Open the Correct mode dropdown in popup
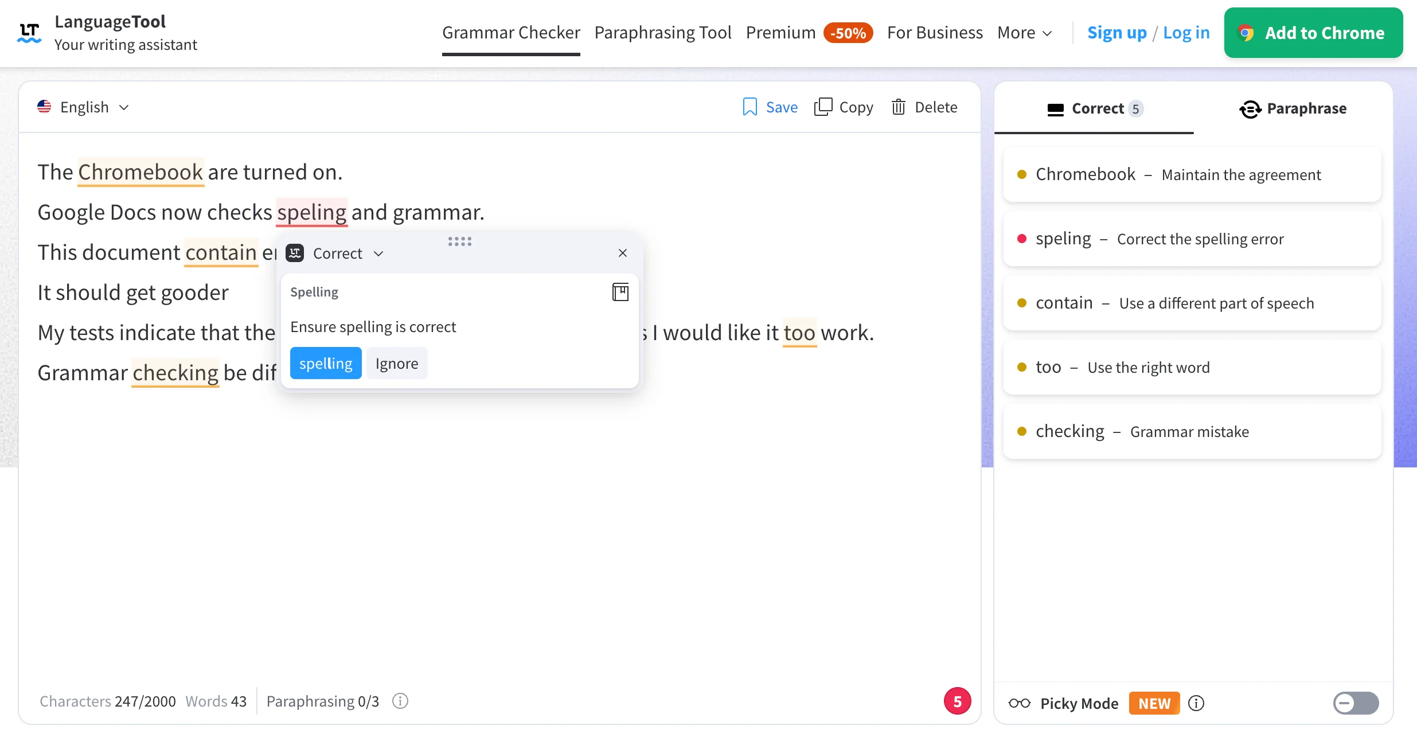The image size is (1417, 745). [x=348, y=253]
